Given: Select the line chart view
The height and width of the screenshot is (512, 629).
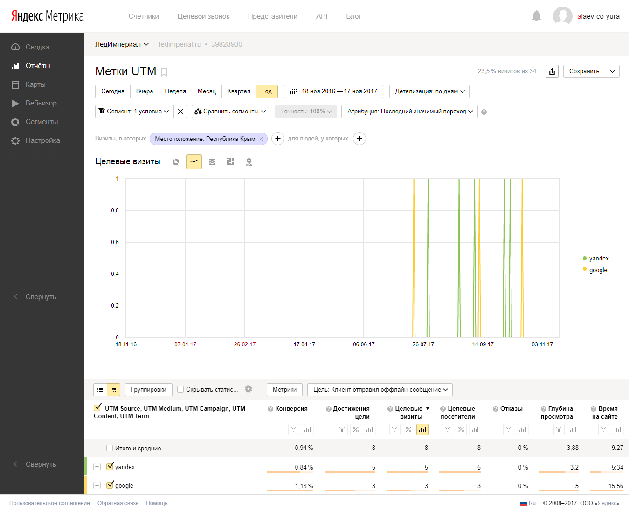Looking at the screenshot, I should pos(194,162).
